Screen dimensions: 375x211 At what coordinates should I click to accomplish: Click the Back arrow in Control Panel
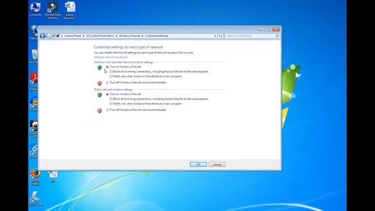43,36
